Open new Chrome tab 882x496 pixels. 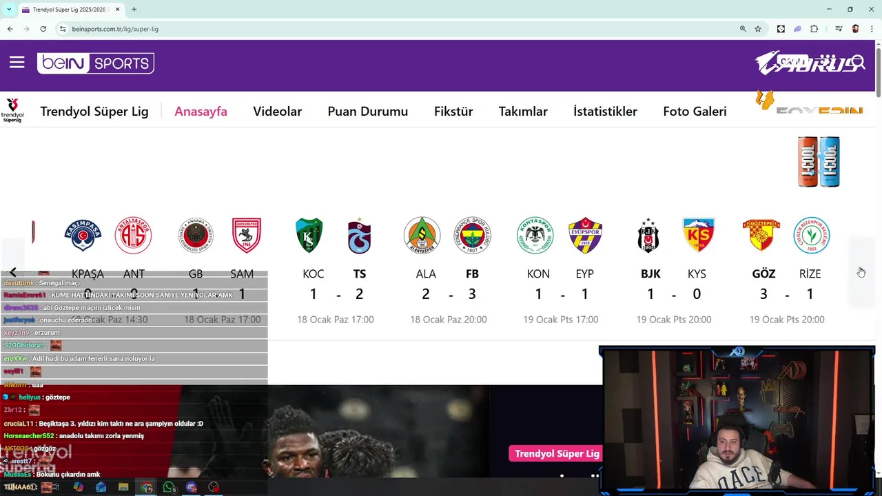pos(134,10)
